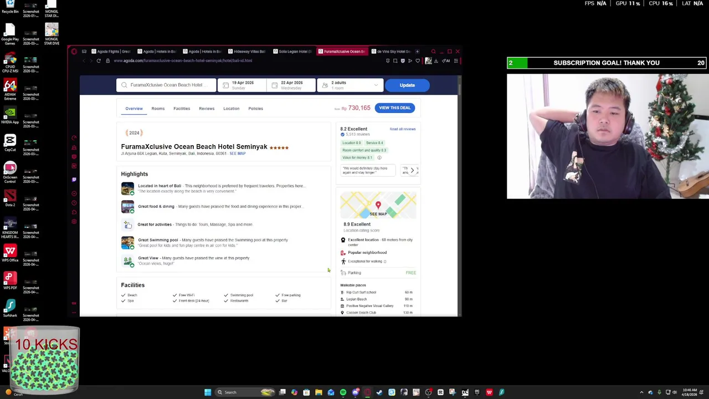This screenshot has height=399, width=709.
Task: Click 'Cocoon Beach Club' walkable place
Action: (361, 313)
